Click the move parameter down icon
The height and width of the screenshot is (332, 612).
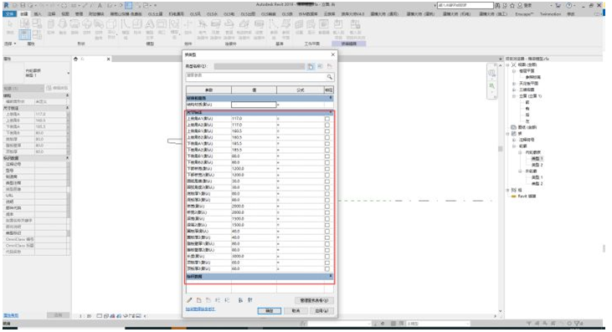(x=227, y=300)
